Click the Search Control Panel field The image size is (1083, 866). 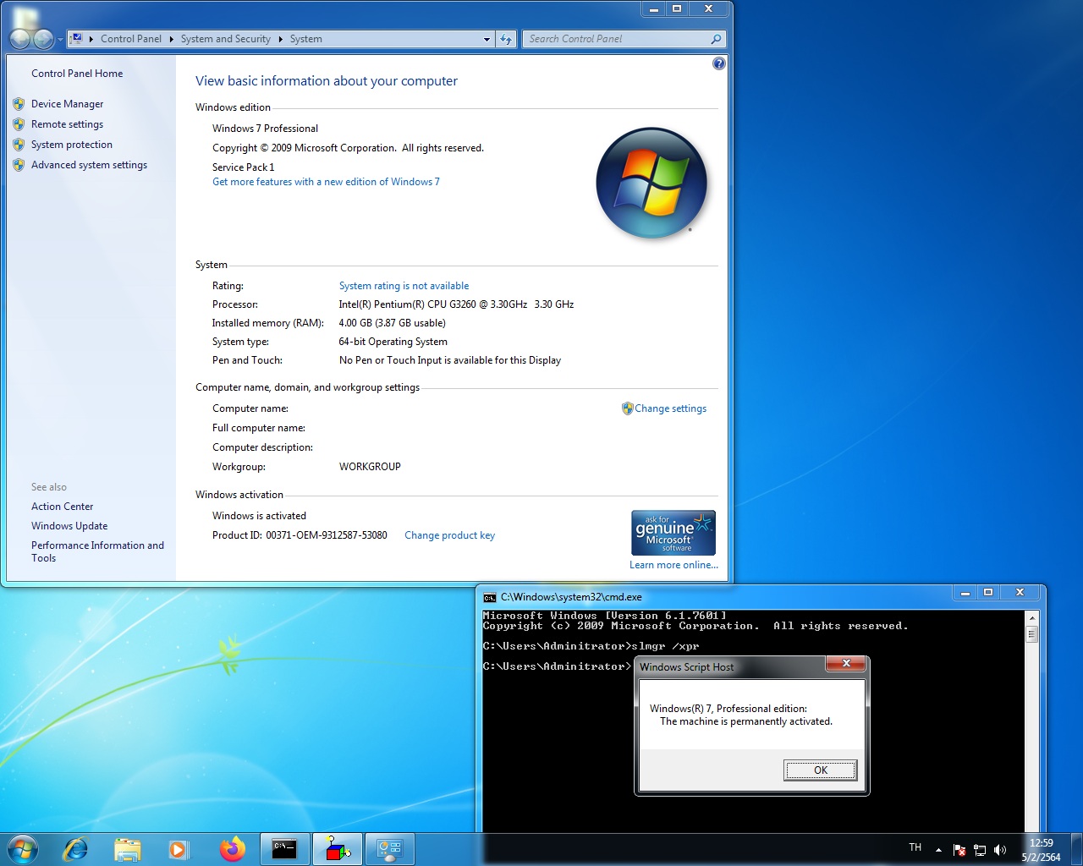[x=616, y=39]
